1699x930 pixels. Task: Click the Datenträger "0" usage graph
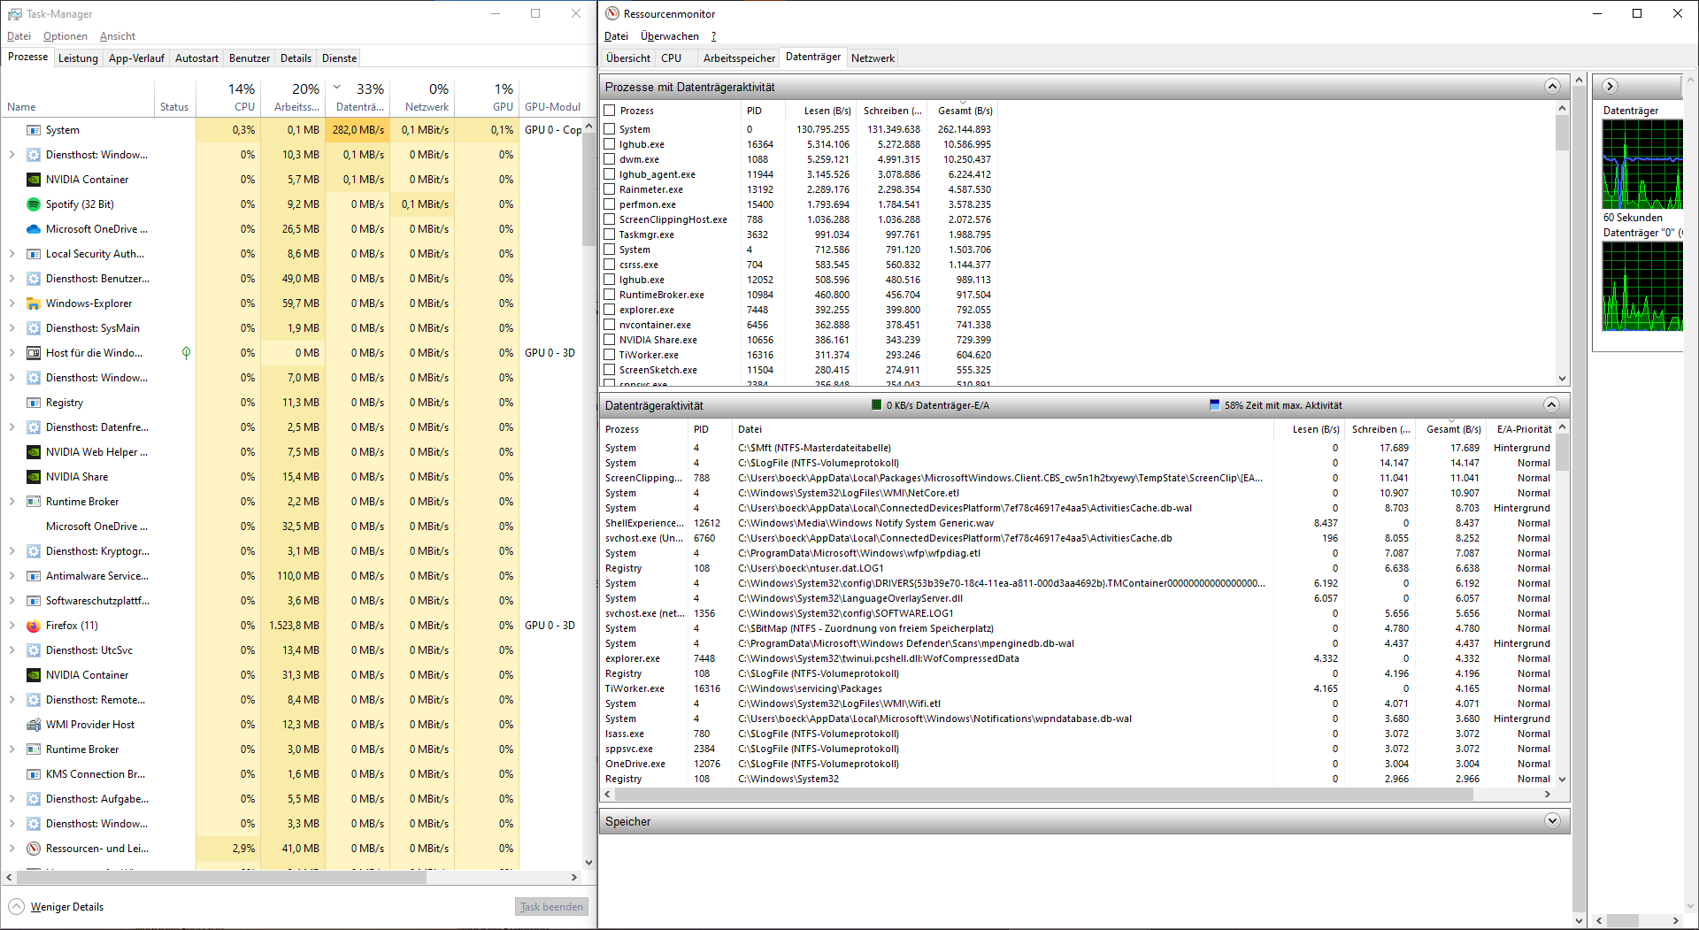pos(1642,287)
